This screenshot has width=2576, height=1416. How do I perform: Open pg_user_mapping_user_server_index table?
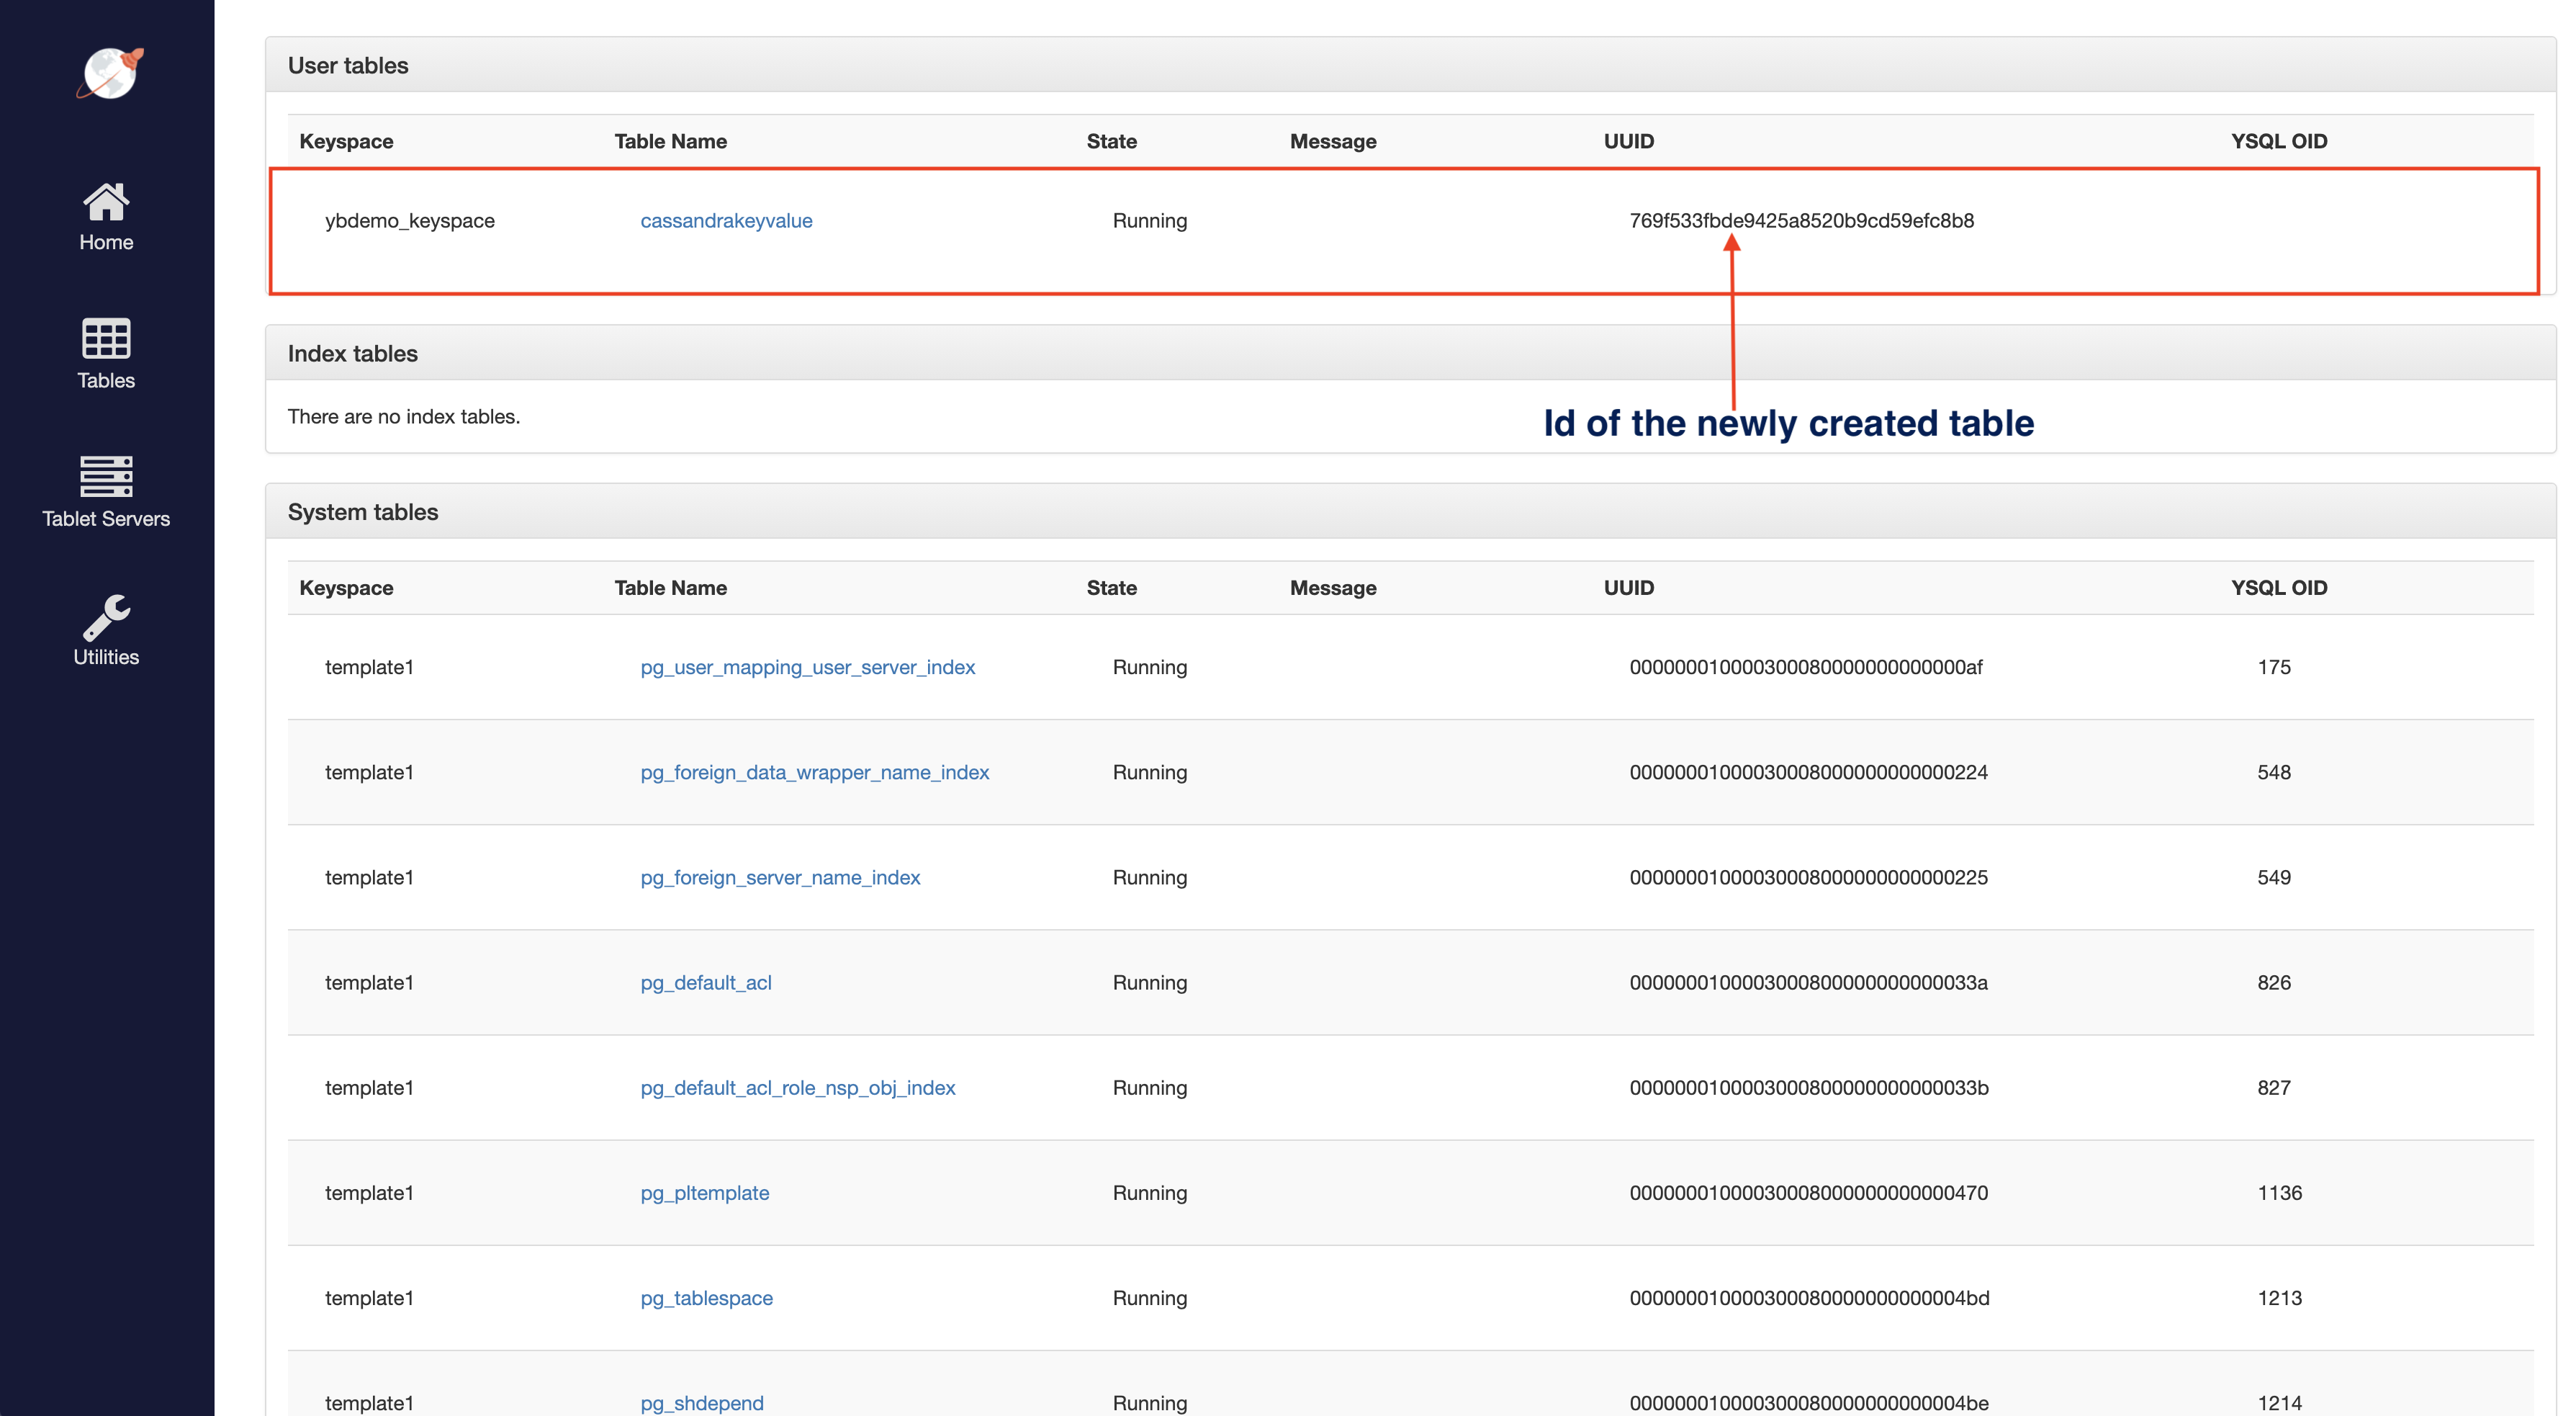point(807,668)
